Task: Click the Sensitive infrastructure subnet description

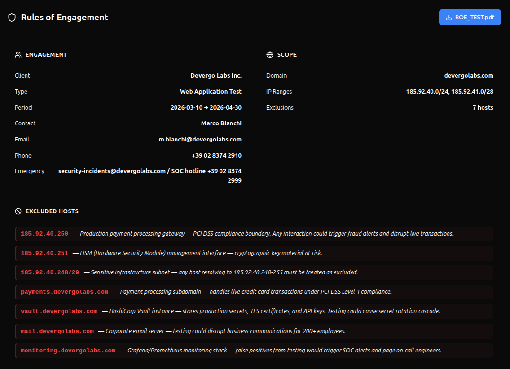Action: coord(221,272)
